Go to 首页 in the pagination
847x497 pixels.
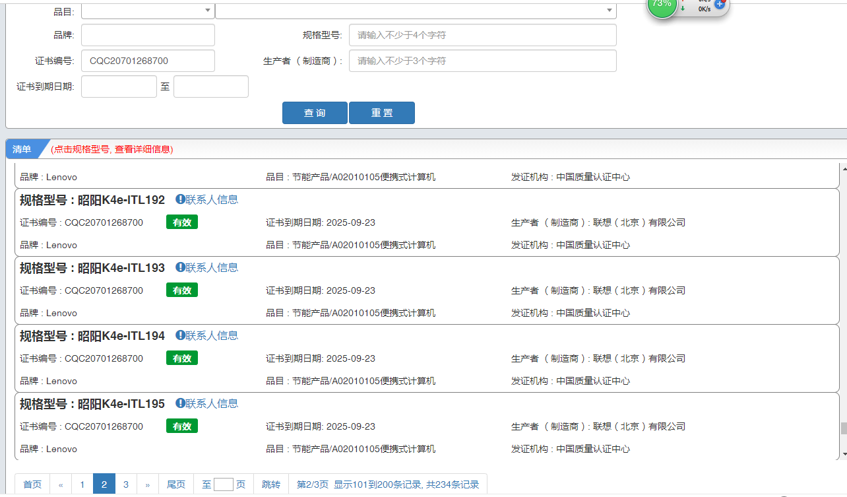32,484
